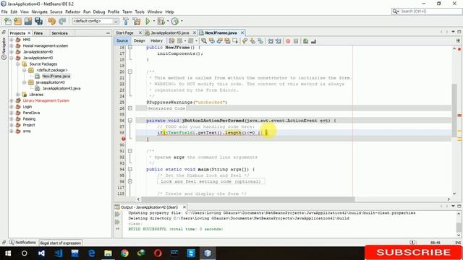
Task: Open Profile Project dropdown arrow
Action: [x=182, y=21]
